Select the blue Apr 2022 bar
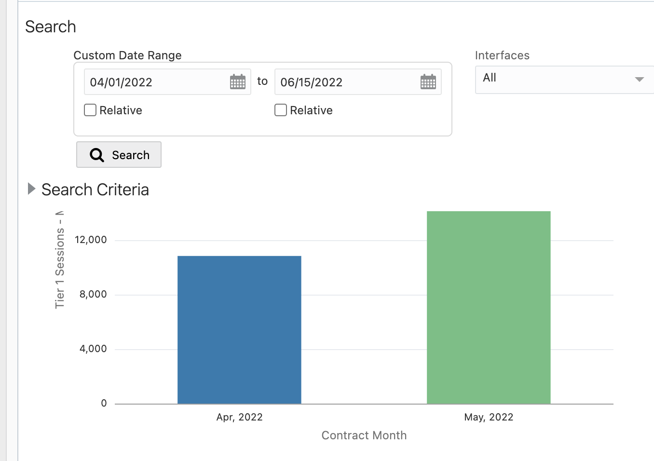Image resolution: width=654 pixels, height=461 pixels. [x=239, y=330]
